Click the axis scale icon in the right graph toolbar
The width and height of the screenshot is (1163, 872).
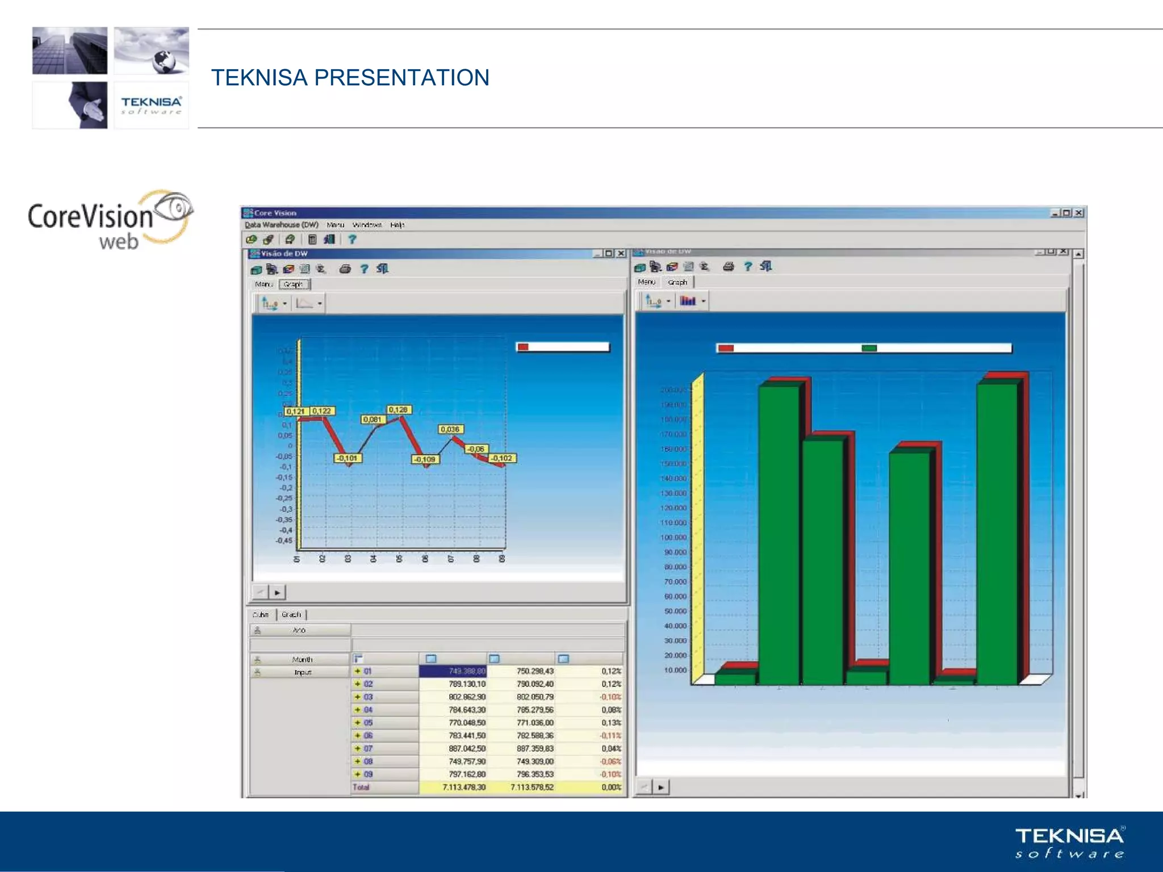click(653, 301)
